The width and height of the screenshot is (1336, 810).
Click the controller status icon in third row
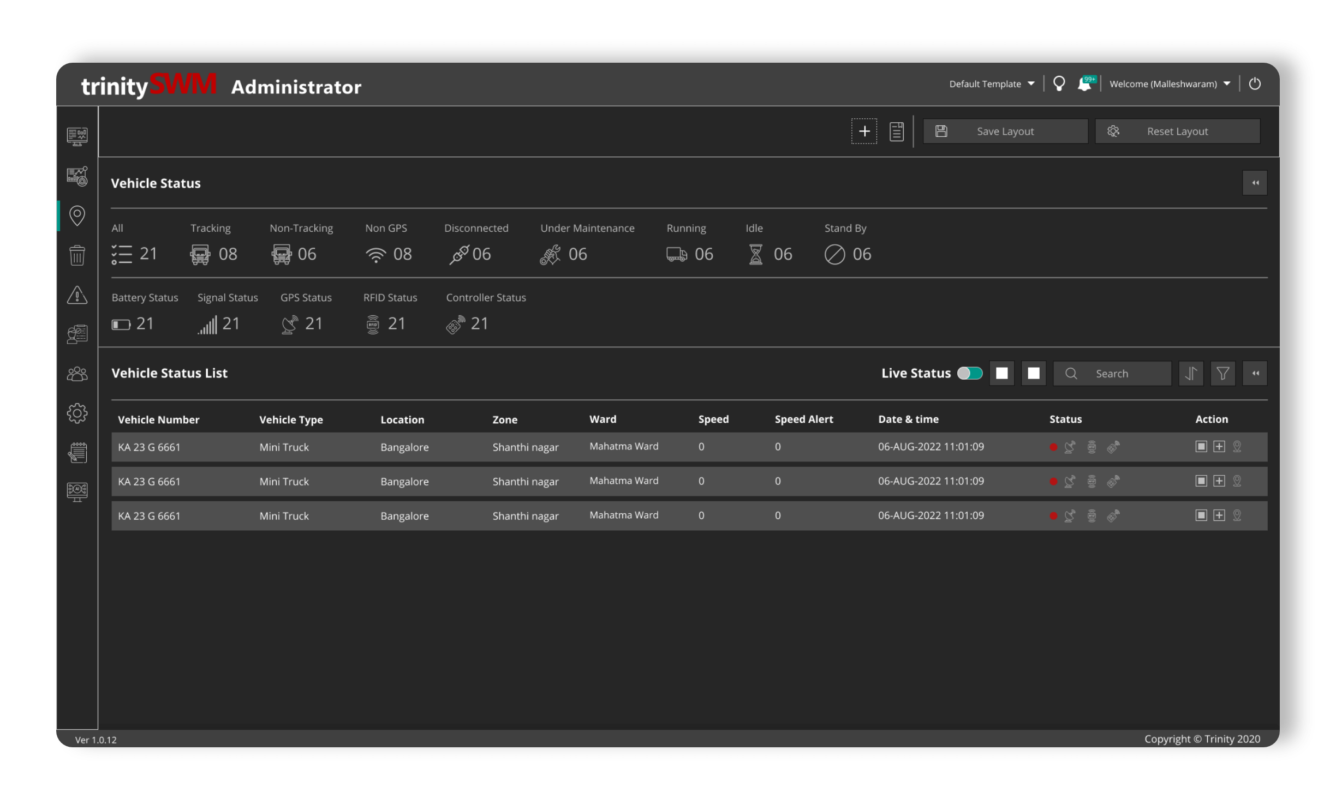pyautogui.click(x=1113, y=515)
